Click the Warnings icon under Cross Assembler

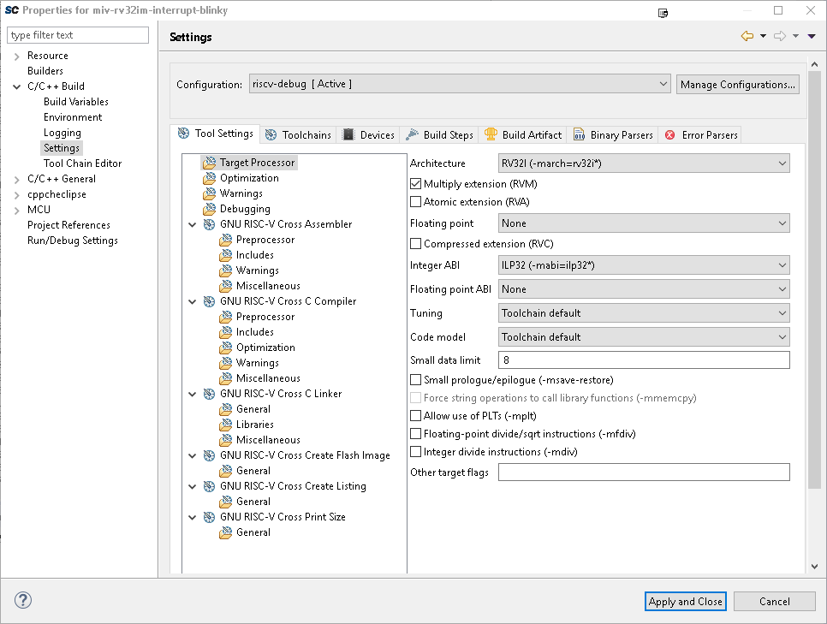tap(226, 270)
